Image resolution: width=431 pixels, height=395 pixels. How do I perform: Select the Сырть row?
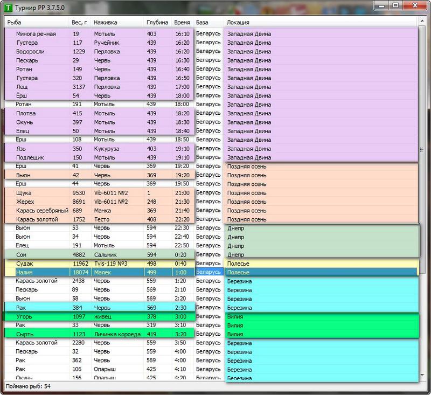[x=211, y=334]
